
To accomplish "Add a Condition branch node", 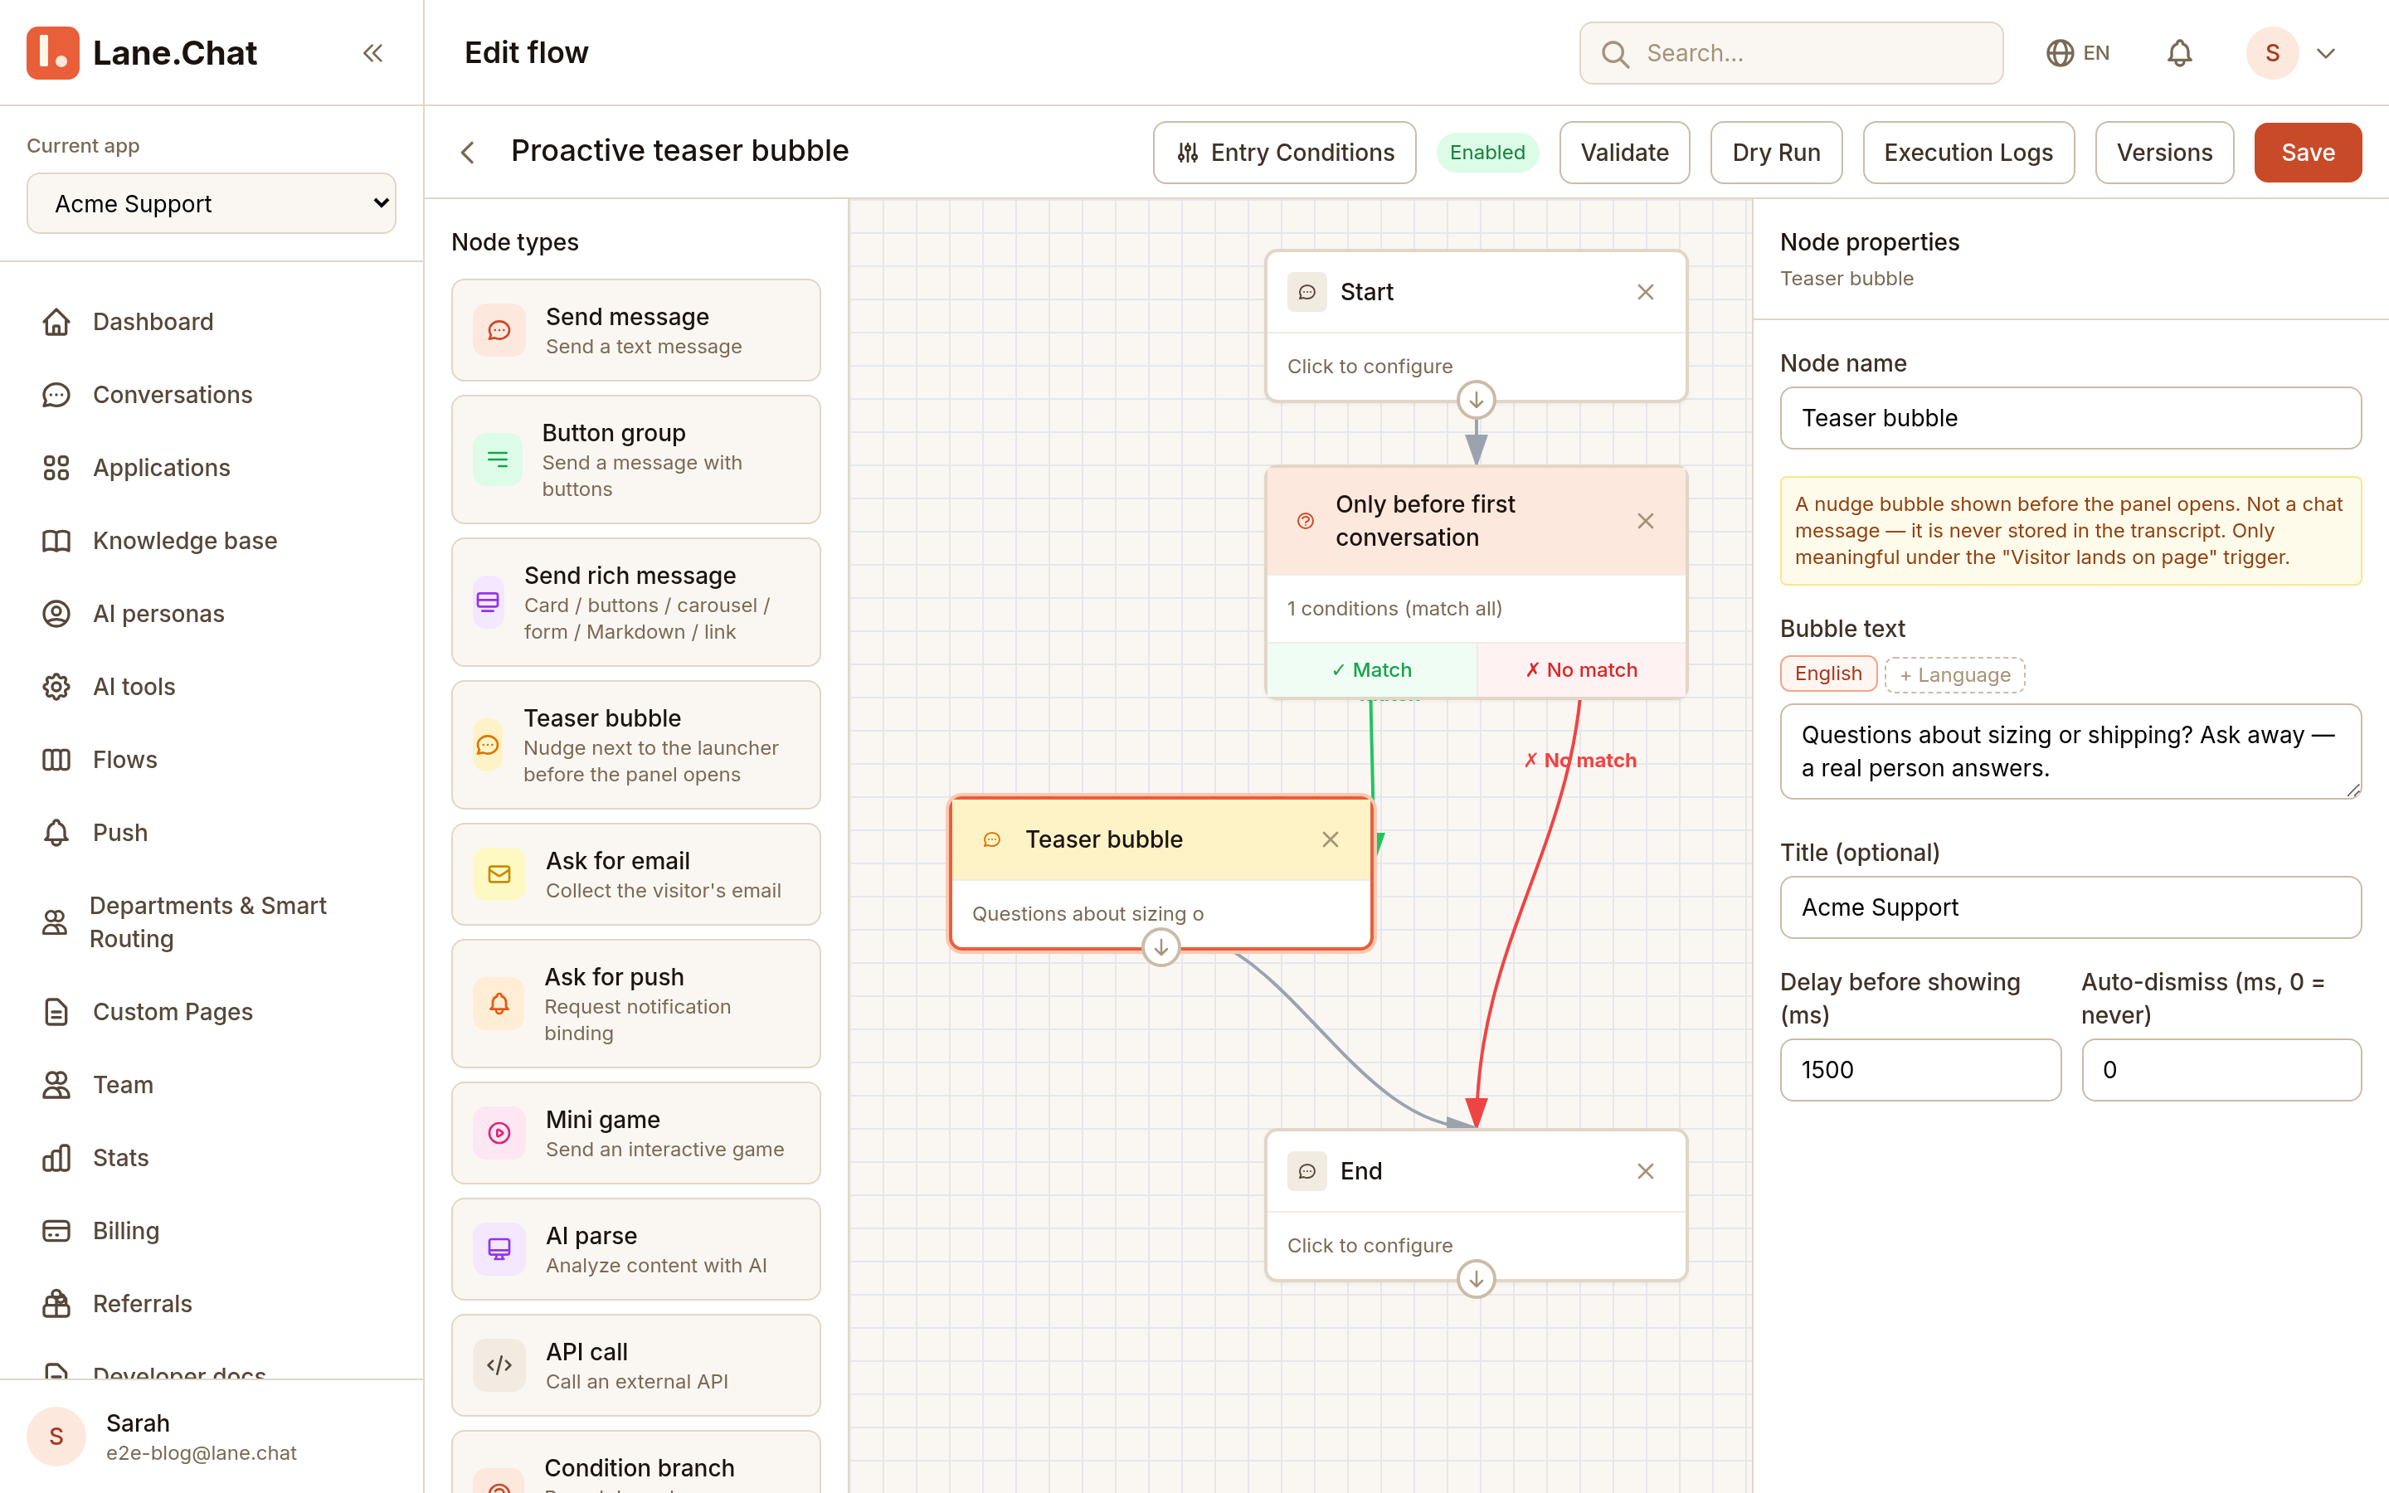I will [635, 1463].
